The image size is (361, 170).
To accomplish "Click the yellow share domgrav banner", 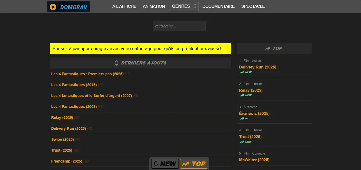I will pyautogui.click(x=140, y=49).
